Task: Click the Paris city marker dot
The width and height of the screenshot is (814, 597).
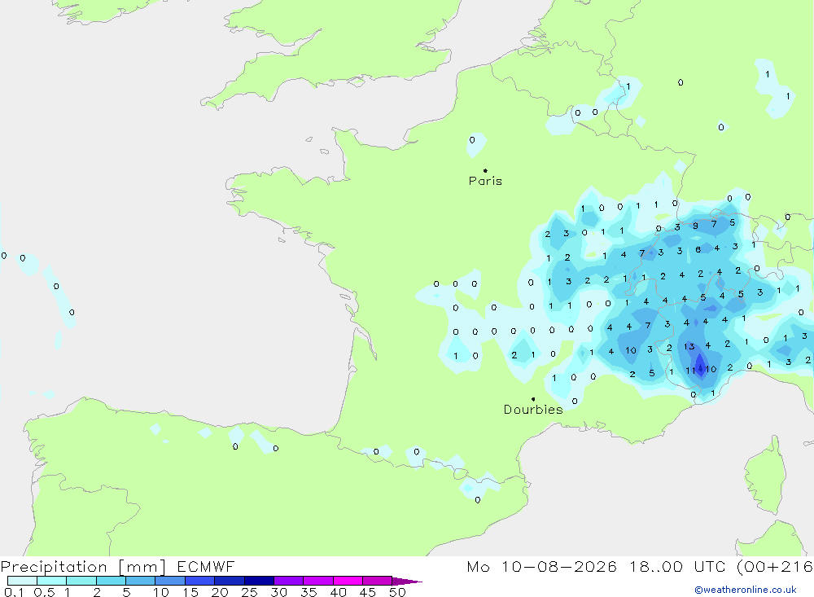Action: coord(485,170)
